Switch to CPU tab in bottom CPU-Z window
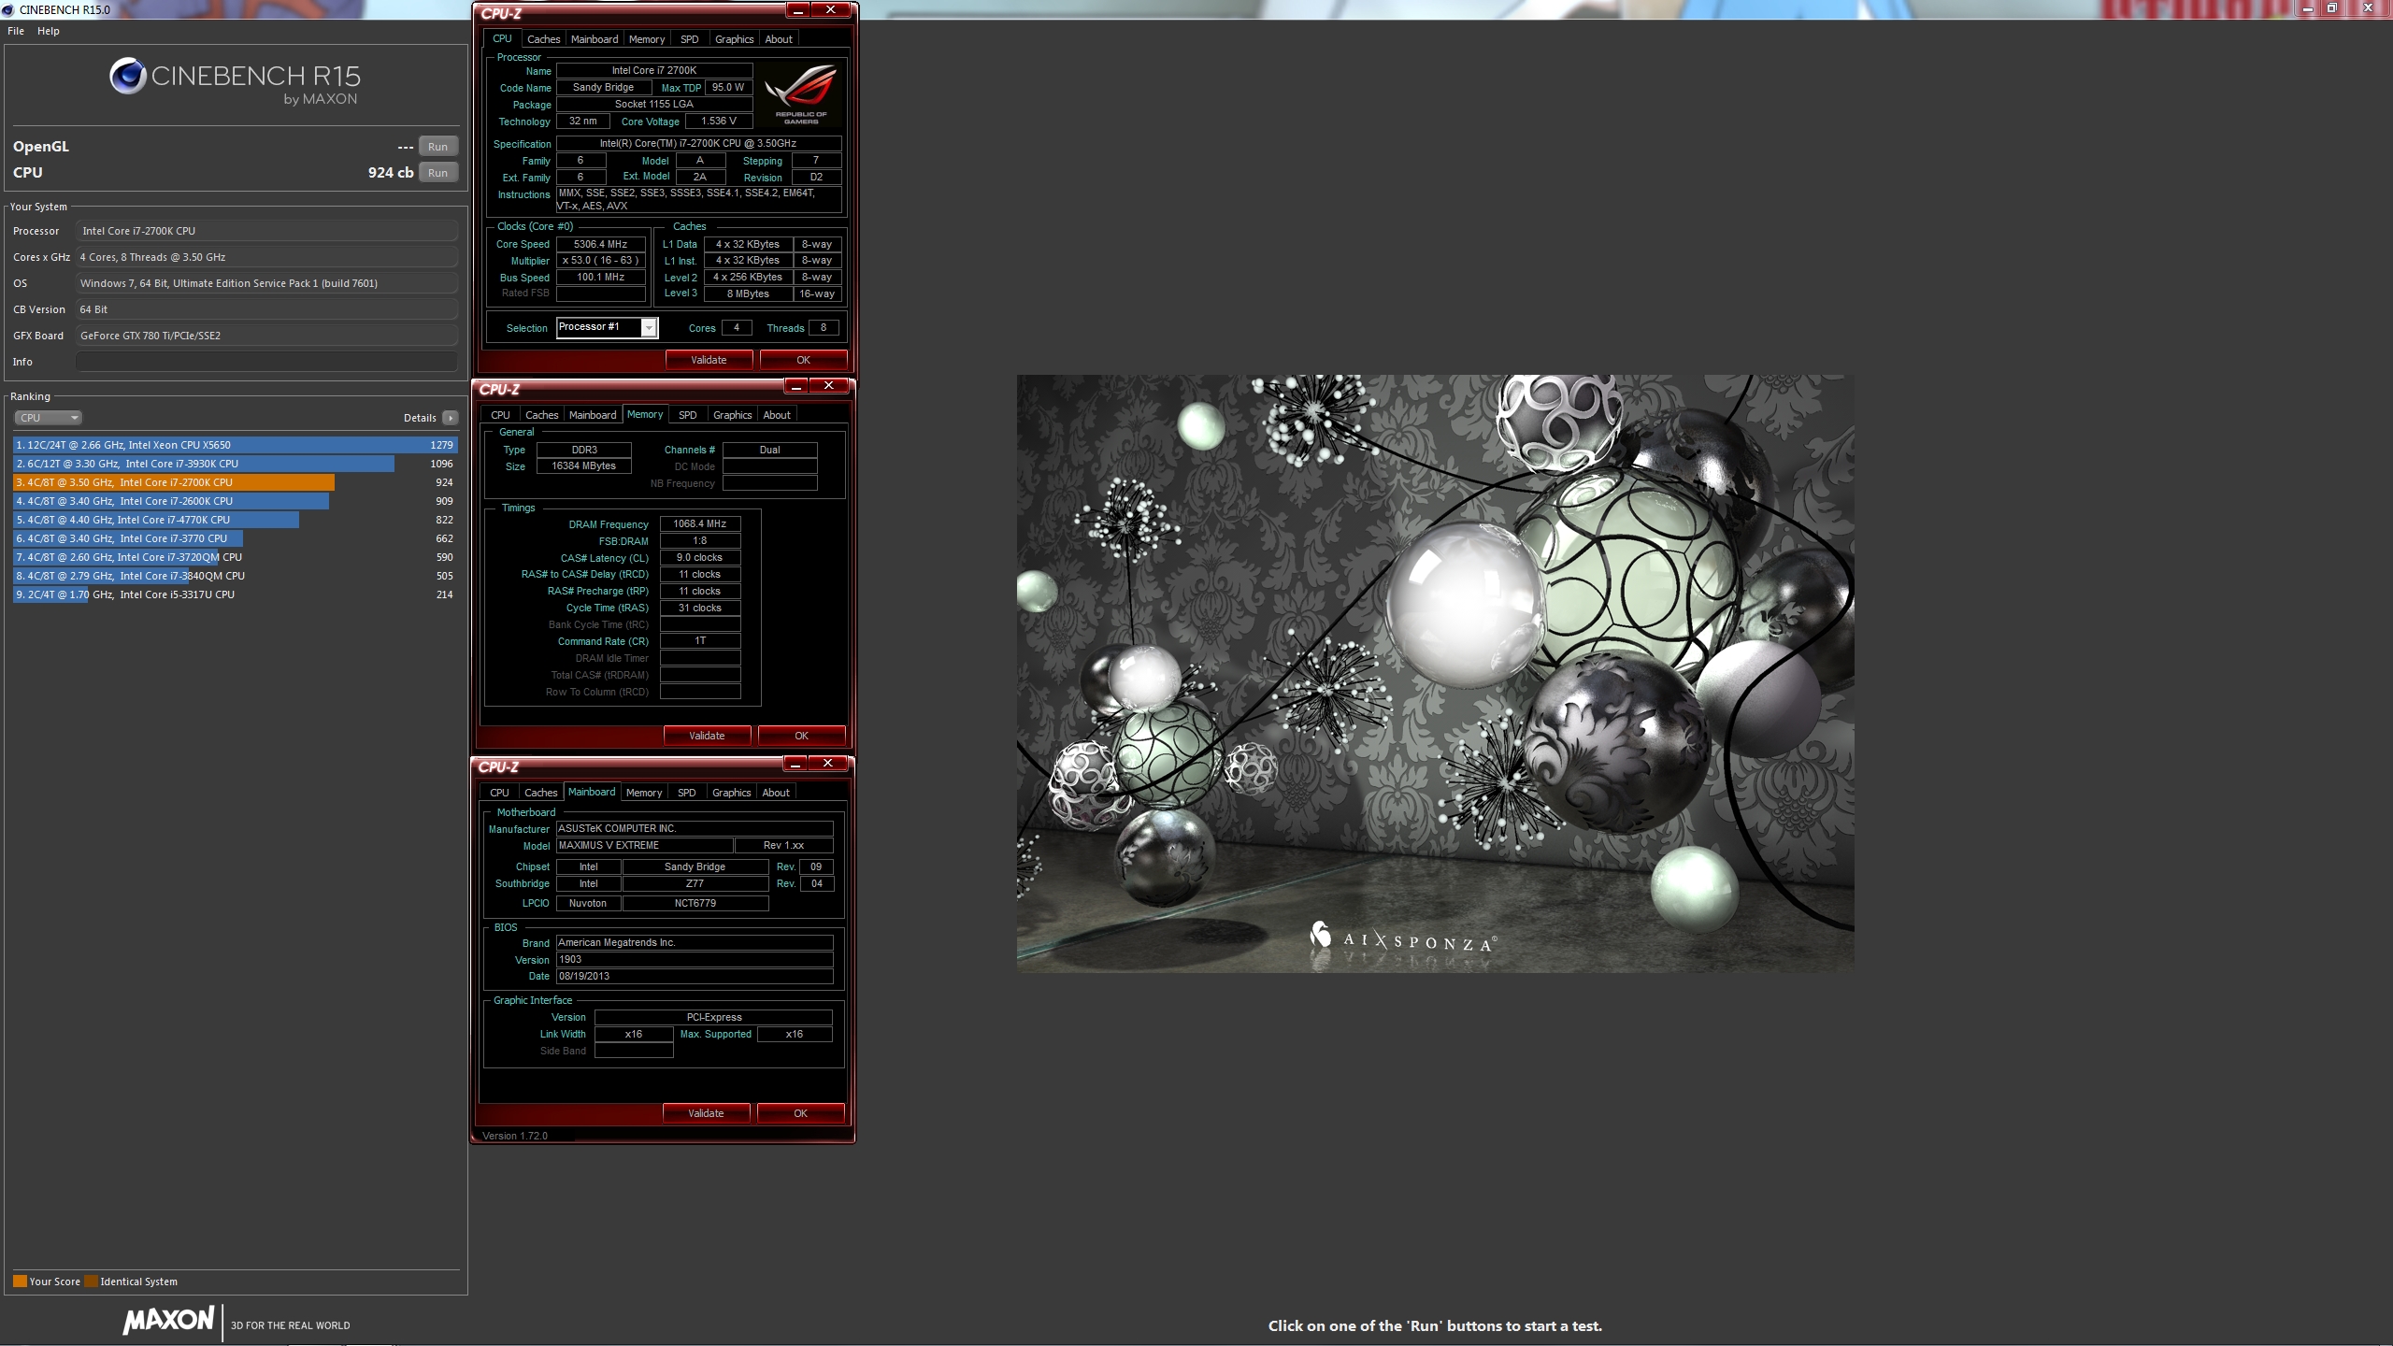The width and height of the screenshot is (2393, 1346). [499, 793]
